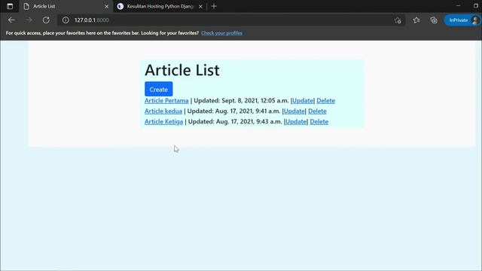Click the blue Create button
Viewport: 482px width, 271px height.
[159, 89]
